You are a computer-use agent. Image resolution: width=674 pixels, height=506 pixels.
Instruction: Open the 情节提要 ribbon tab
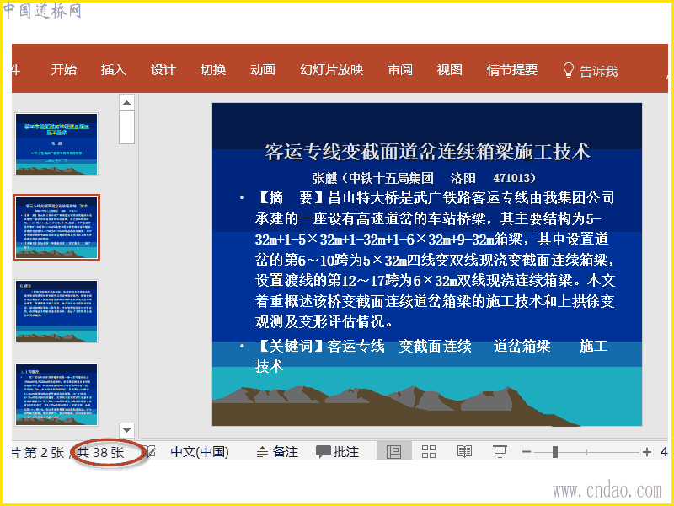(x=512, y=70)
